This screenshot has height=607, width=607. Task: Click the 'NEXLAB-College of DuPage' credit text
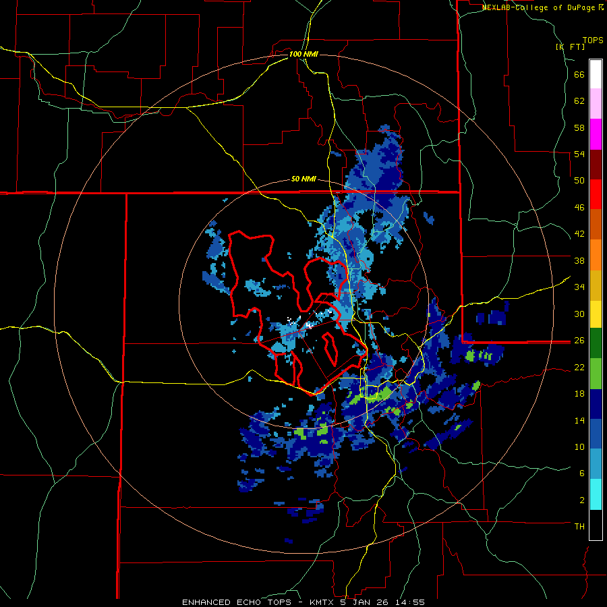tap(539, 7)
